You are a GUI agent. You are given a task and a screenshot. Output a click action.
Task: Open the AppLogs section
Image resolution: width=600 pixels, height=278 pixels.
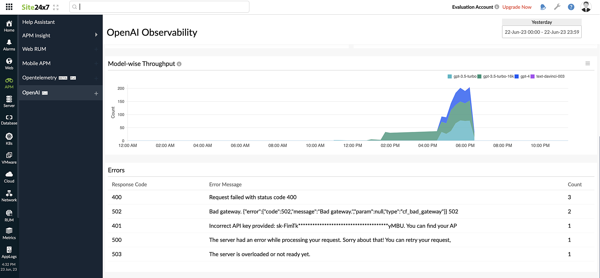[x=9, y=251]
